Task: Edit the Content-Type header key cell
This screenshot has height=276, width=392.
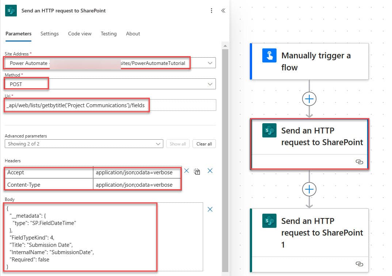Action: coord(49,184)
